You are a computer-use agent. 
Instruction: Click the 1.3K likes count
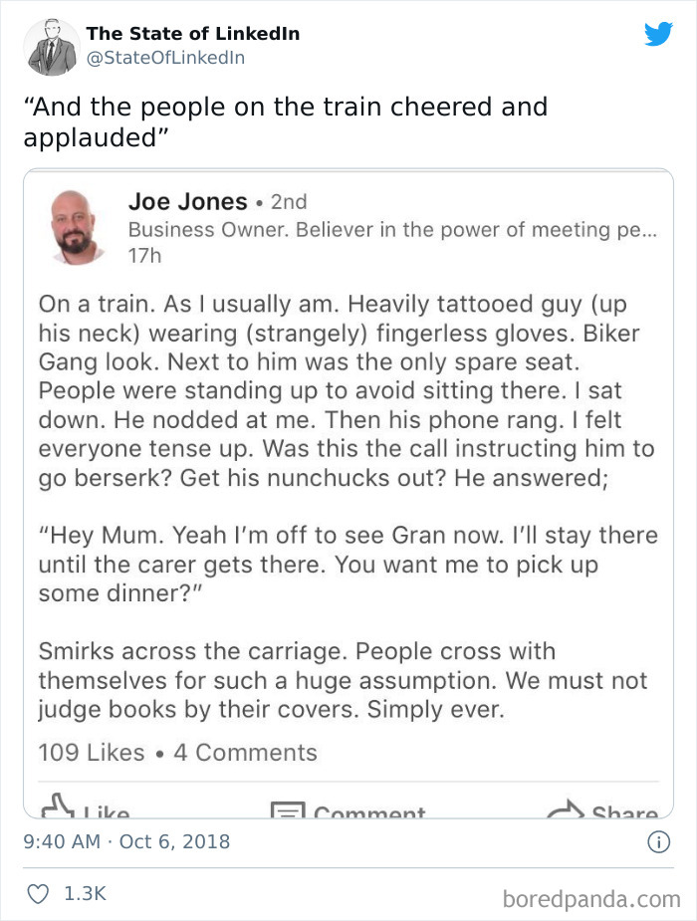click(x=85, y=894)
